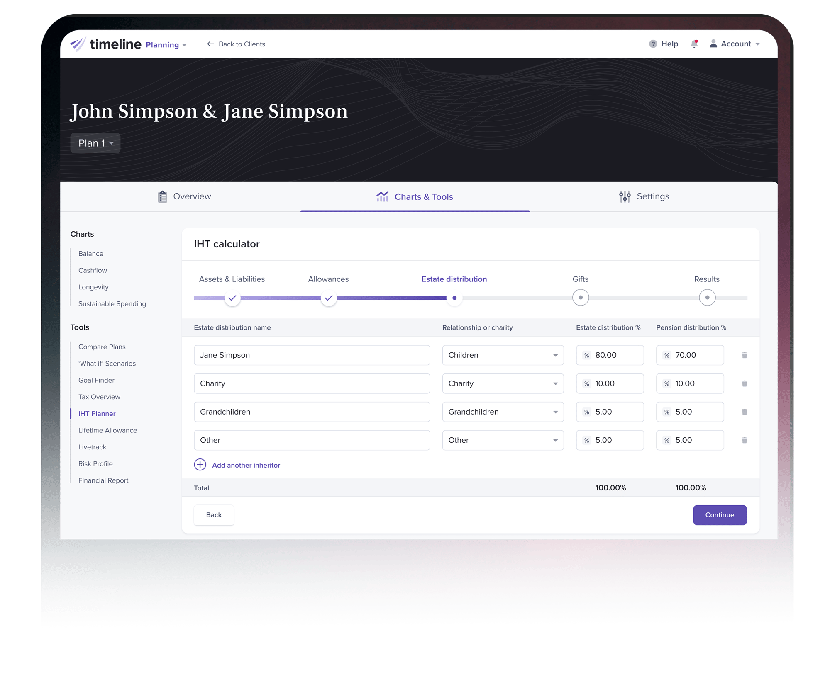The width and height of the screenshot is (830, 696).
Task: Open the Balance chart
Action: tap(91, 254)
